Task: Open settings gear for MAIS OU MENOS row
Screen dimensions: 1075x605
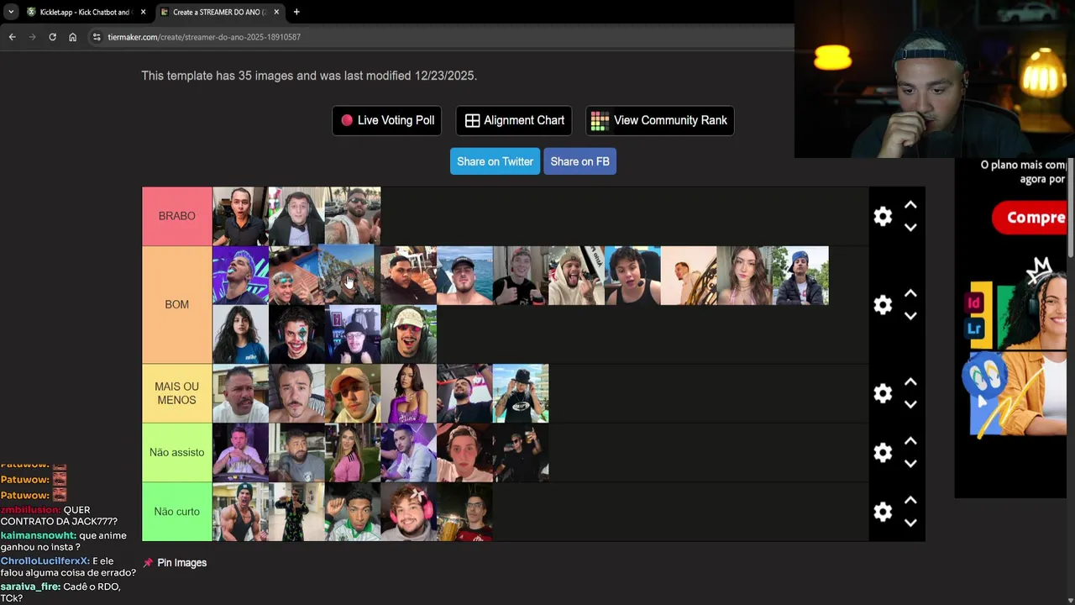Action: point(883,393)
